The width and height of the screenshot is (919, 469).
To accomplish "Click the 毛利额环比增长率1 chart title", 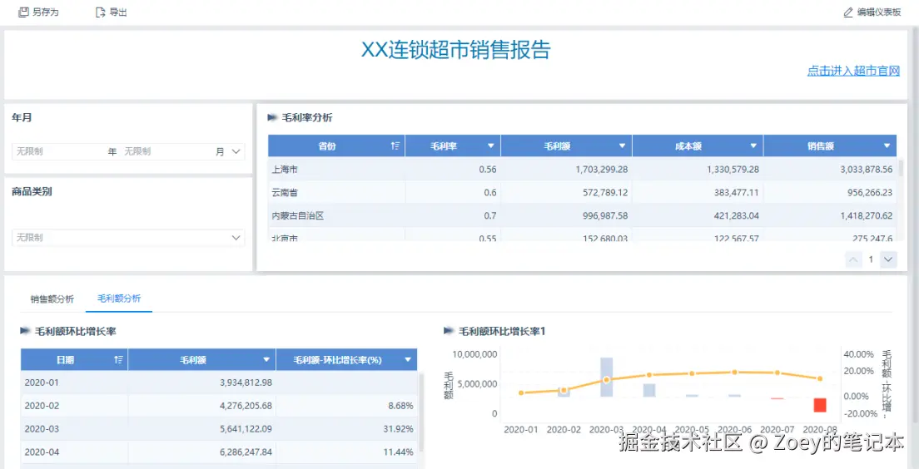I will point(502,332).
